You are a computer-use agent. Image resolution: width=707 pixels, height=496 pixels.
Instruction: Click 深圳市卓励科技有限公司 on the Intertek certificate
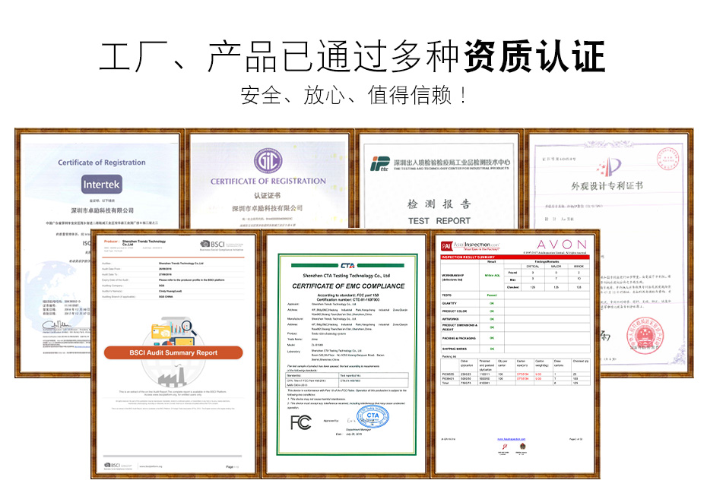point(103,210)
